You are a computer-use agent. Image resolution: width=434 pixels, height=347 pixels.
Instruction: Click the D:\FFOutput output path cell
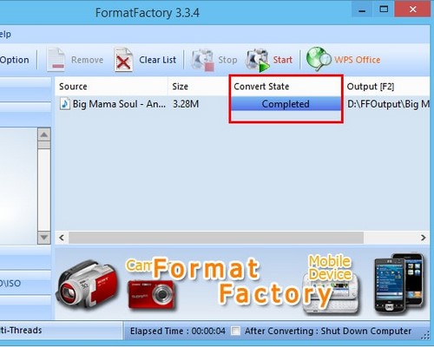(x=388, y=104)
